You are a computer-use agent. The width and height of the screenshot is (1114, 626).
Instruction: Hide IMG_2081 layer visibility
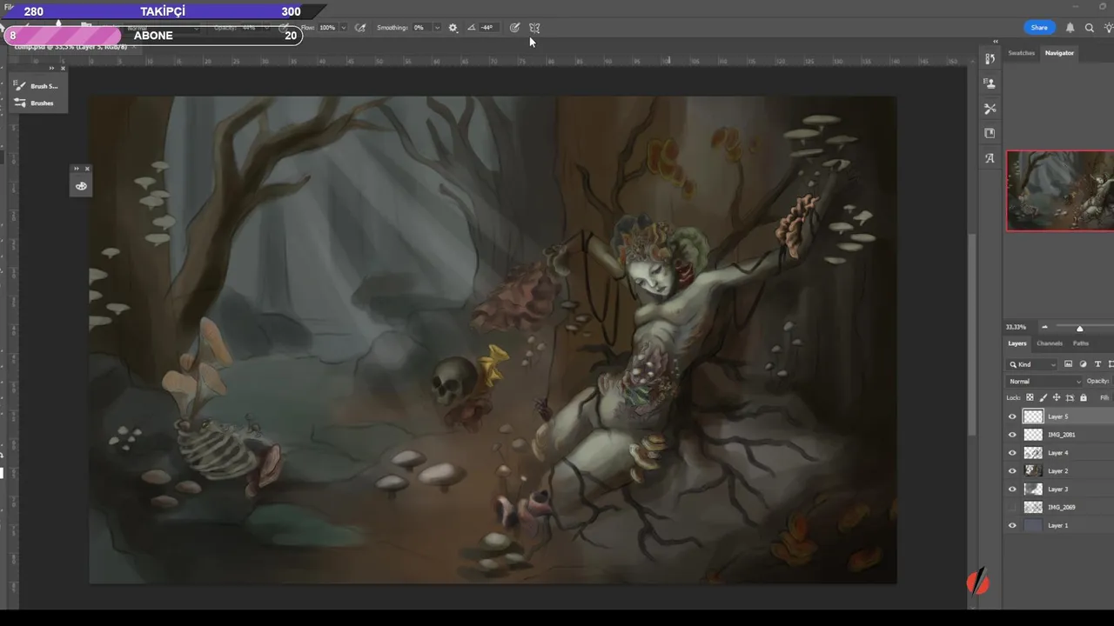(x=1012, y=435)
